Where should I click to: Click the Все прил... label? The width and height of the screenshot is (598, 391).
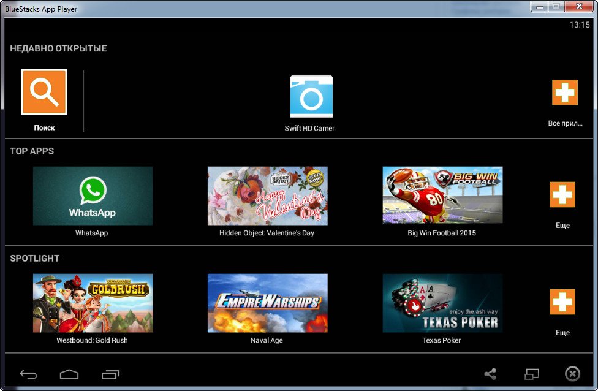(565, 123)
